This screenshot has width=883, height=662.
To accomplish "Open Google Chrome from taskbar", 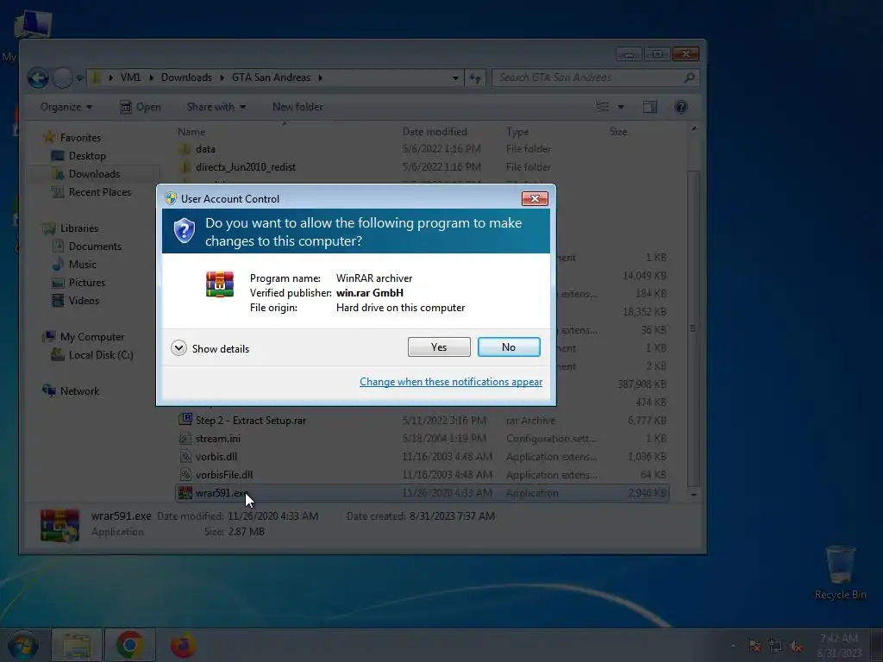I will 129,645.
